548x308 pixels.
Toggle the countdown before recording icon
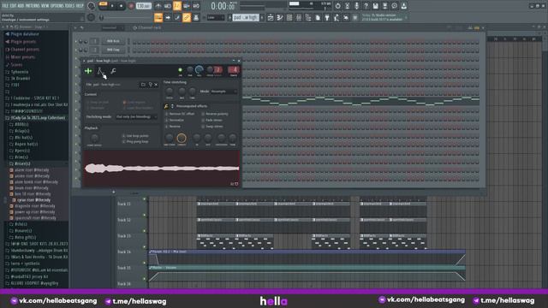click(177, 6)
